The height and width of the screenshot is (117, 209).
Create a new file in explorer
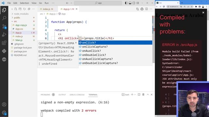[x=16, y=9]
